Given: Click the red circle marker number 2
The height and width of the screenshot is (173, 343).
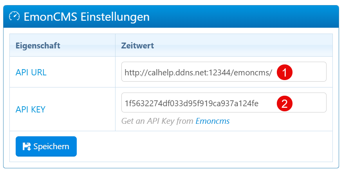Looking at the screenshot, I should 285,103.
